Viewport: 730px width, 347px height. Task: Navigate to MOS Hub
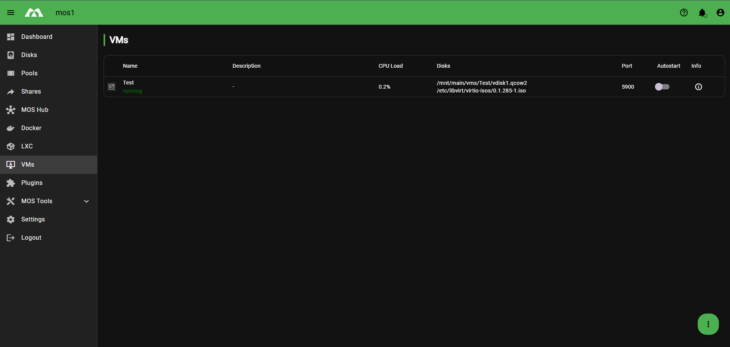click(34, 110)
